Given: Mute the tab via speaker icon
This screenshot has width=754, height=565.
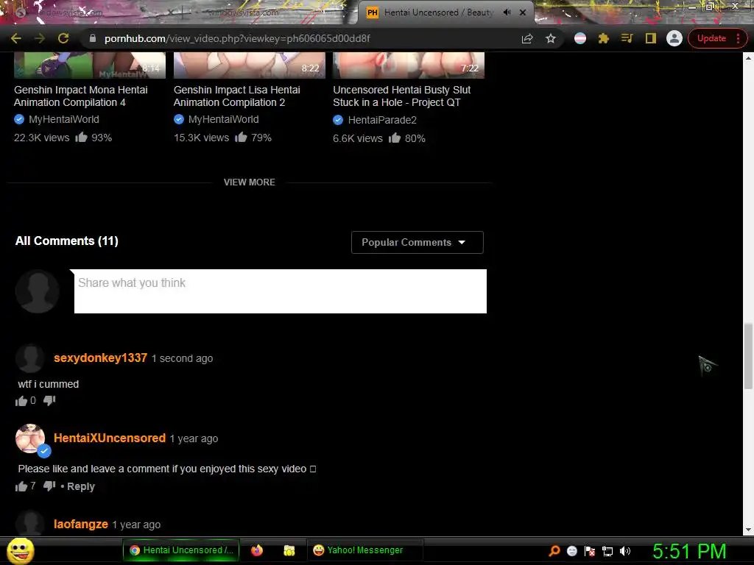Looking at the screenshot, I should pos(507,13).
